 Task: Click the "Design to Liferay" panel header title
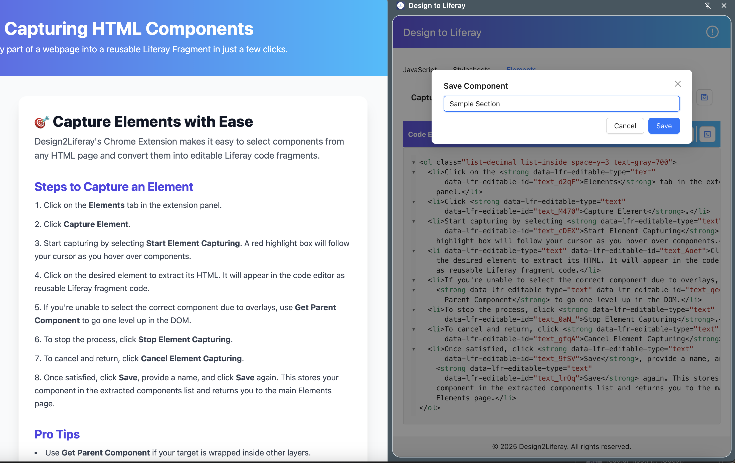442,32
